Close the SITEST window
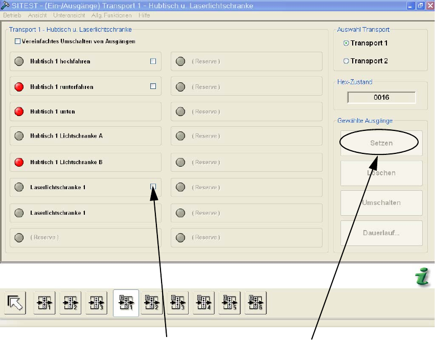 click(x=430, y=6)
